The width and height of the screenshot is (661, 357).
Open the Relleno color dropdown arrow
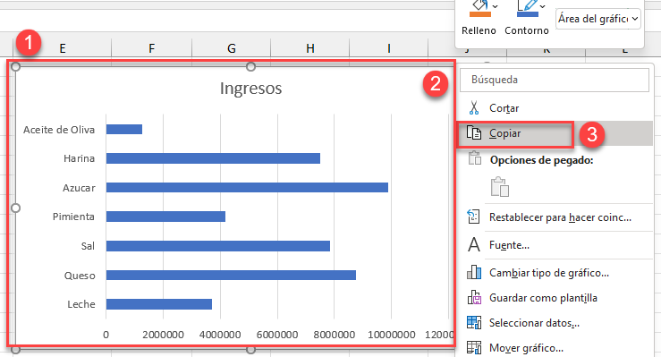click(x=496, y=6)
